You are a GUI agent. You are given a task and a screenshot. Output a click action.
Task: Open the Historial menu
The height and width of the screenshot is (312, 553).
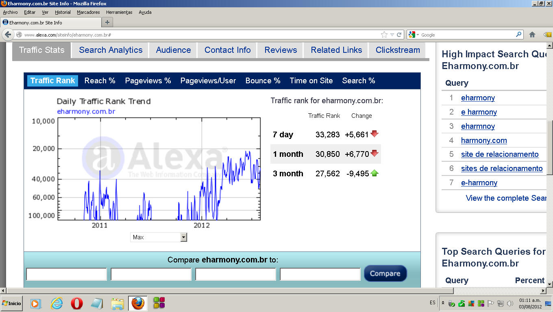click(63, 12)
